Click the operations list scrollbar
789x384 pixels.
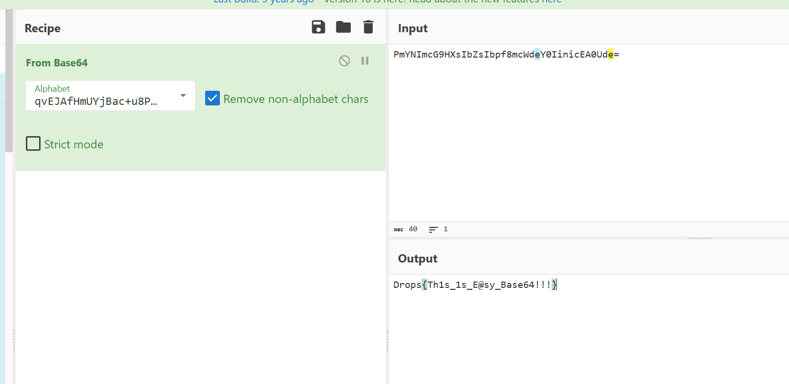click(x=9, y=81)
